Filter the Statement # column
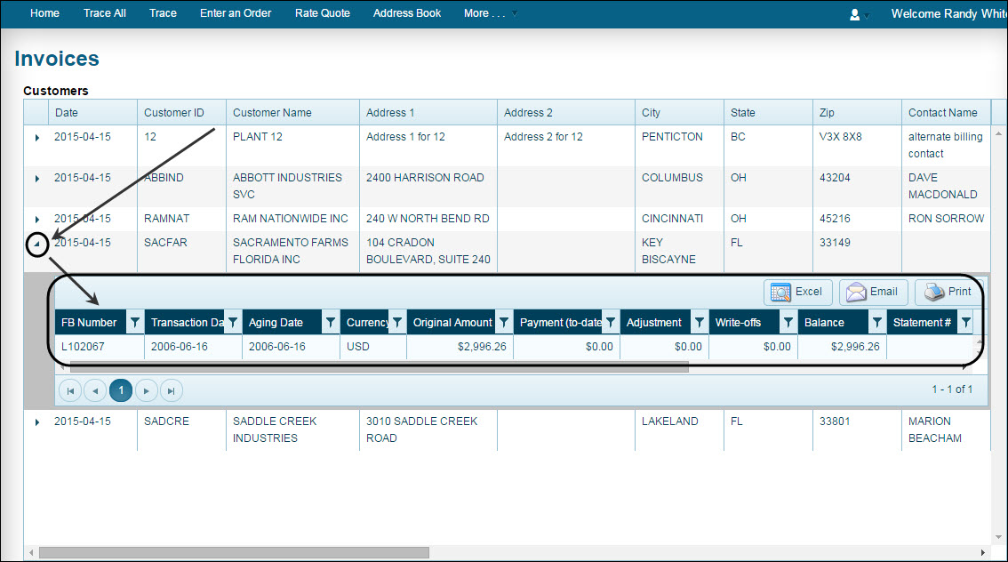The width and height of the screenshot is (1008, 562). [x=965, y=323]
